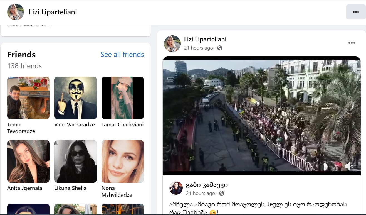Click See all friends link

(x=122, y=54)
